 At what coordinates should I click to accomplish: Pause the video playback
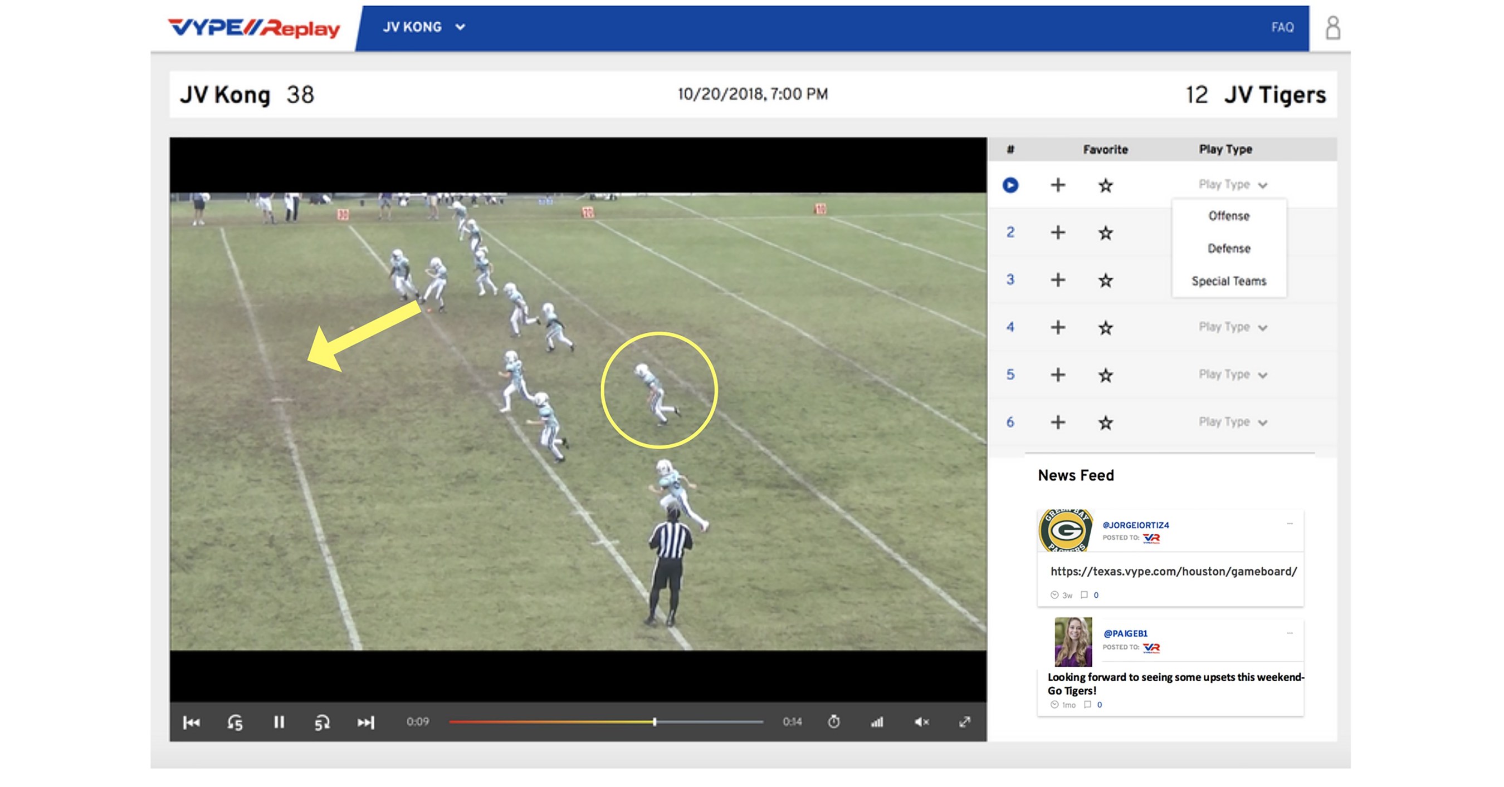tap(279, 722)
